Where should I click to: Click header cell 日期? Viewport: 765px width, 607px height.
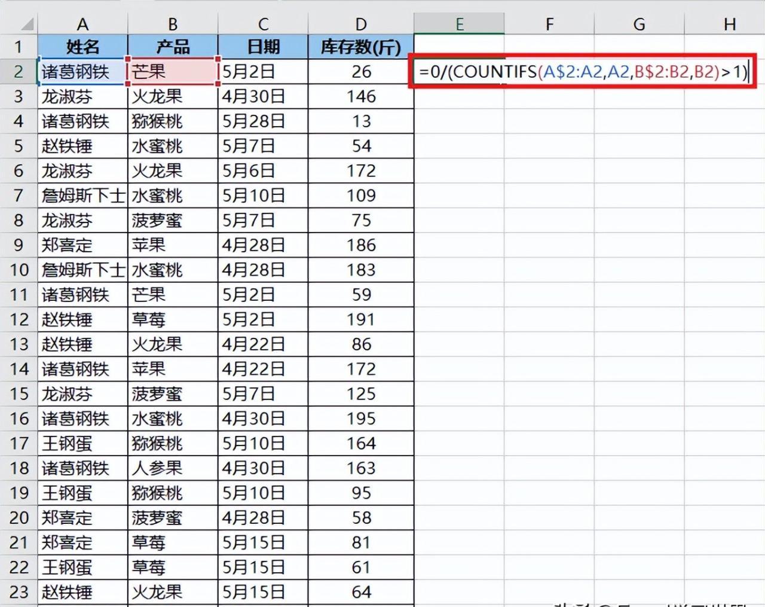click(x=263, y=47)
